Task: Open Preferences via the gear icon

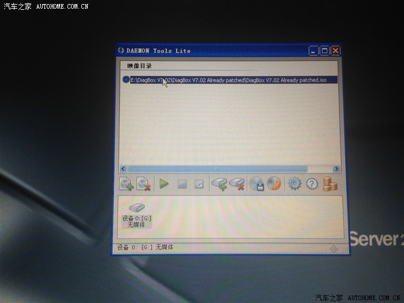Action: pyautogui.click(x=294, y=184)
